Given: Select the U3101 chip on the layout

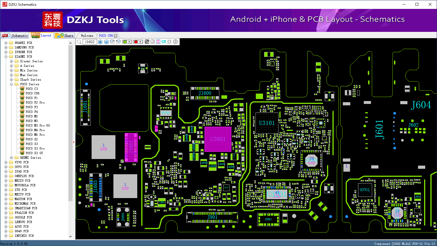Looking at the screenshot, I should point(267,123).
